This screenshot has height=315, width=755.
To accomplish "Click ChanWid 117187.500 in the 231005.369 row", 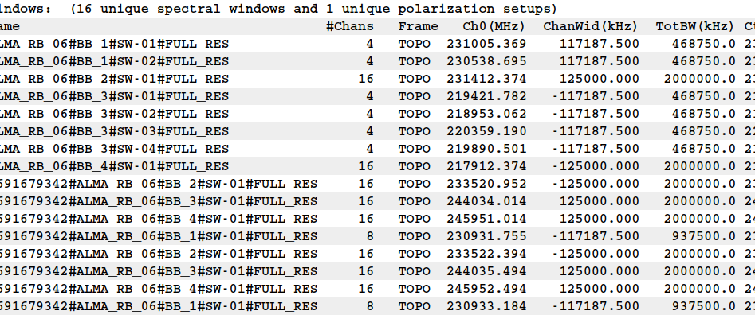I will tap(599, 44).
